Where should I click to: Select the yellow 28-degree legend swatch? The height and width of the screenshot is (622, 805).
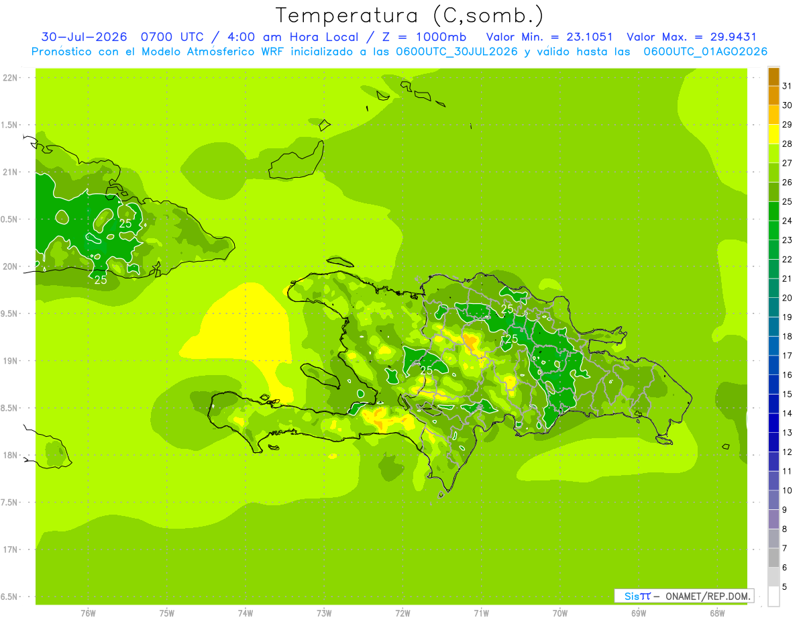click(x=773, y=134)
